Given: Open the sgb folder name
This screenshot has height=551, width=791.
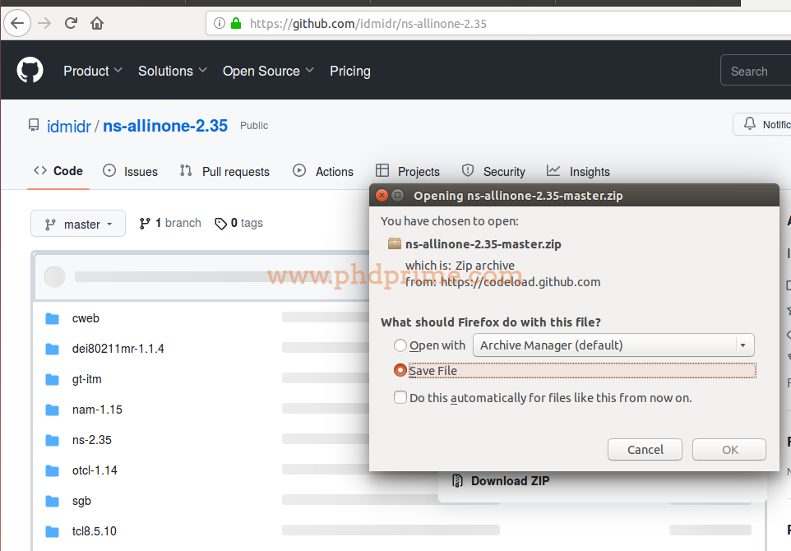Looking at the screenshot, I should click(x=81, y=501).
